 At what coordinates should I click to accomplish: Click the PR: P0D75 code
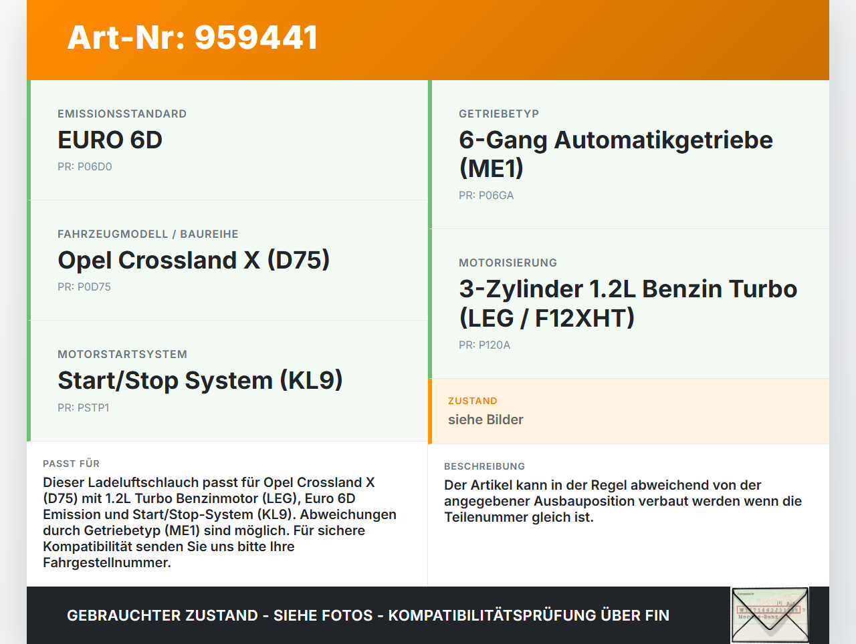(x=84, y=287)
